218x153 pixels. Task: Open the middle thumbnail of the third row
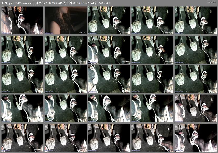point(109,79)
